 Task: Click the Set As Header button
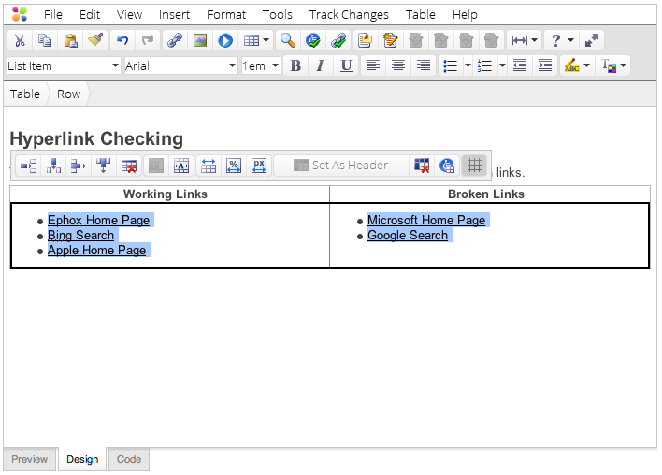(340, 166)
